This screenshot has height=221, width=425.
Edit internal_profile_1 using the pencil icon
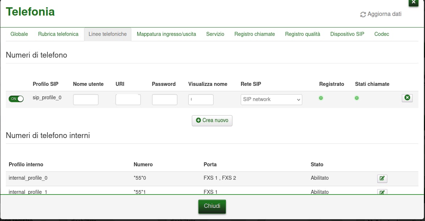pyautogui.click(x=382, y=192)
